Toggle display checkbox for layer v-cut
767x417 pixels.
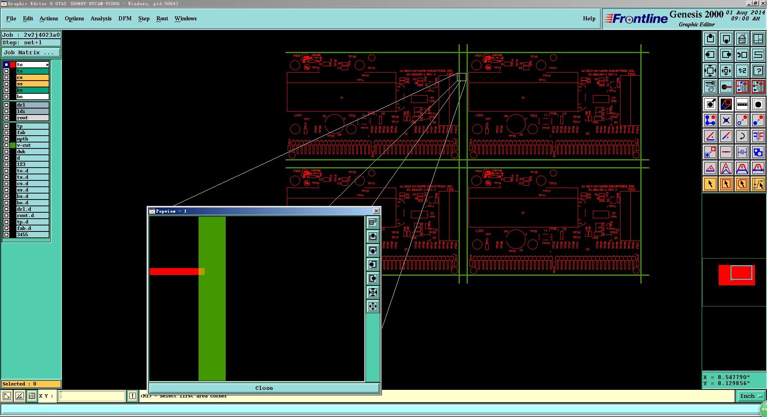coord(6,145)
